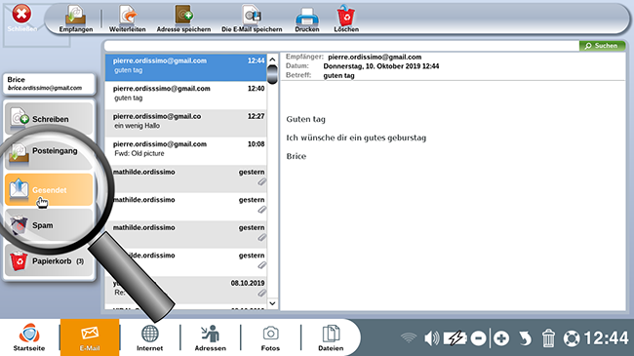Print the email with Drucken

tap(307, 19)
